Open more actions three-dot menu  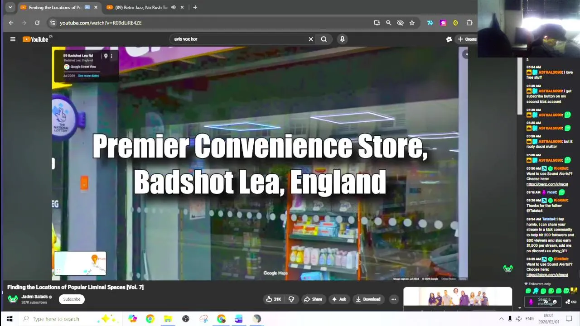click(x=393, y=299)
